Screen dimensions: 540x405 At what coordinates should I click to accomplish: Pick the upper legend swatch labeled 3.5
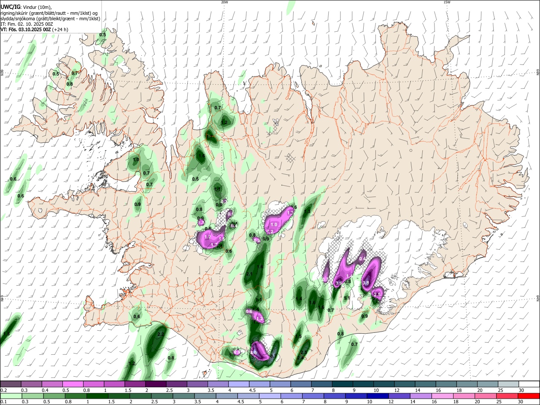point(219,384)
